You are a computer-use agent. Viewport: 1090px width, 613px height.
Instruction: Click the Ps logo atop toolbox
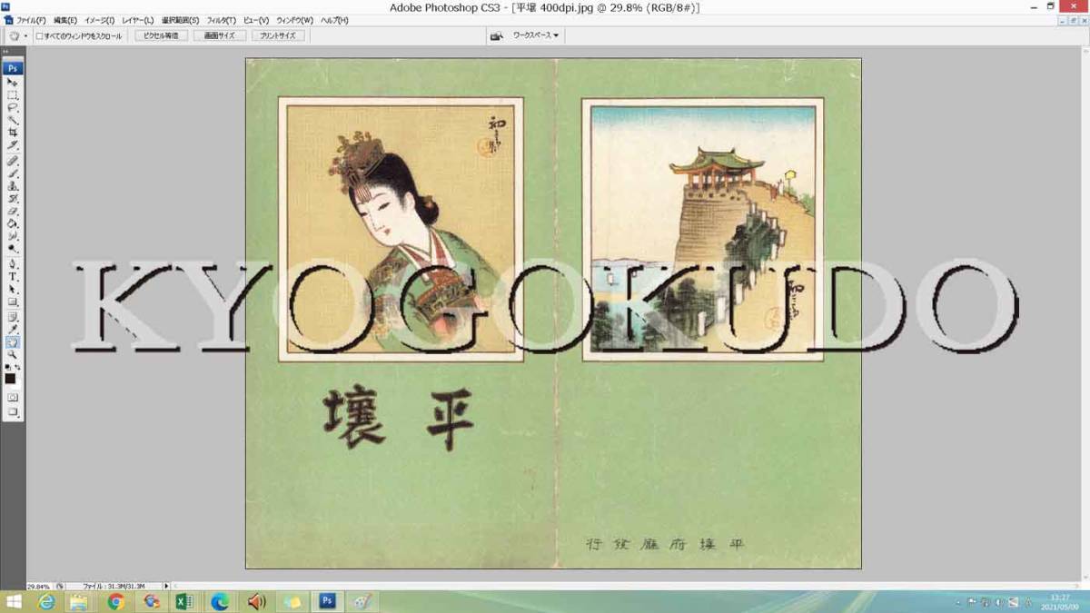click(x=13, y=67)
